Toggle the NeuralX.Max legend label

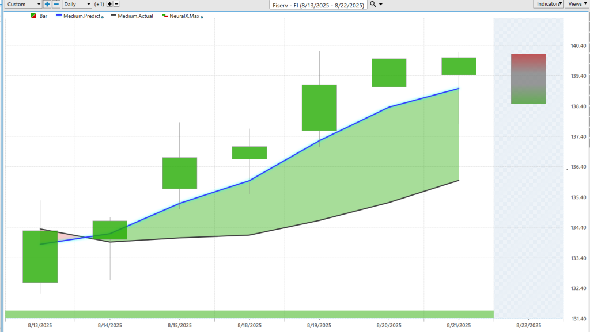tap(183, 16)
